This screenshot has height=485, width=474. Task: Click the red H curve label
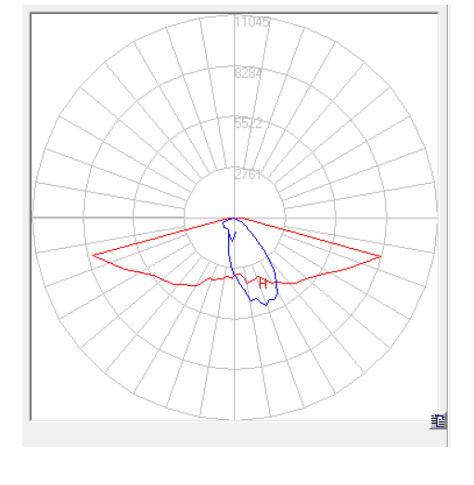[x=263, y=283]
